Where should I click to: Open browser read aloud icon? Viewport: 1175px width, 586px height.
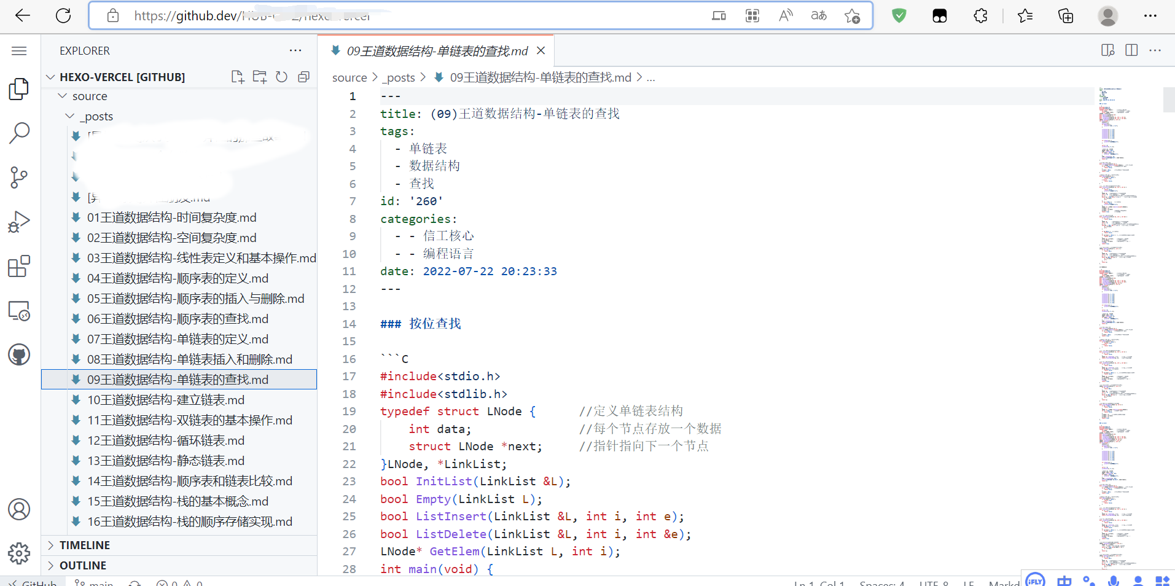[x=786, y=16]
